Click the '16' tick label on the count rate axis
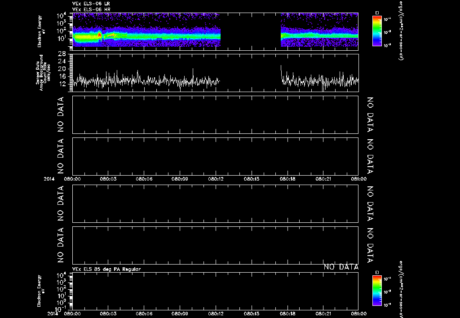Image resolution: width=460 pixels, height=318 pixels. [x=62, y=76]
